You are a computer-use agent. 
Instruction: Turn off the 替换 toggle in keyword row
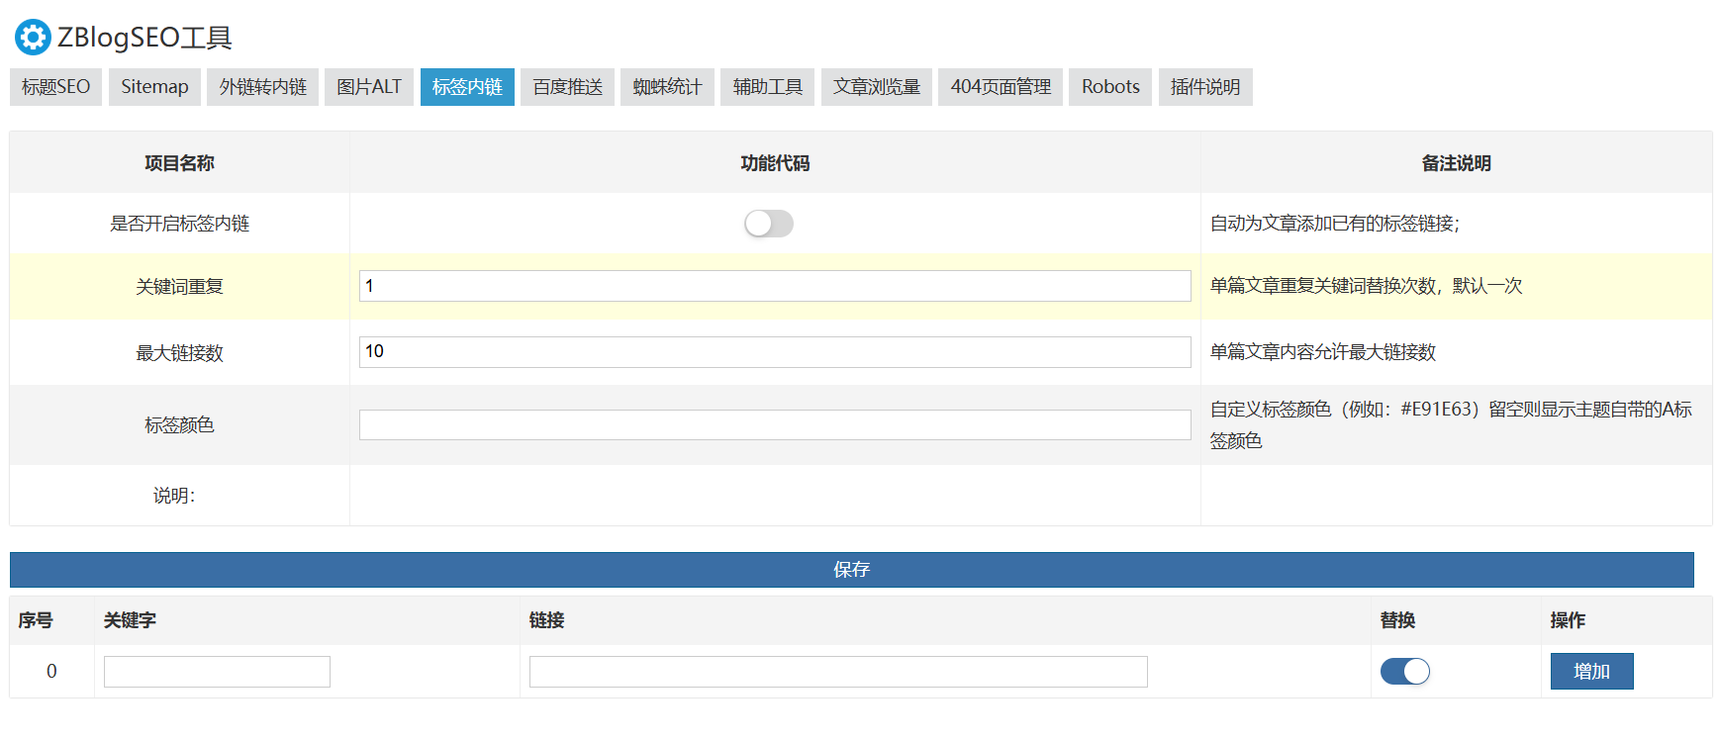pyautogui.click(x=1404, y=672)
